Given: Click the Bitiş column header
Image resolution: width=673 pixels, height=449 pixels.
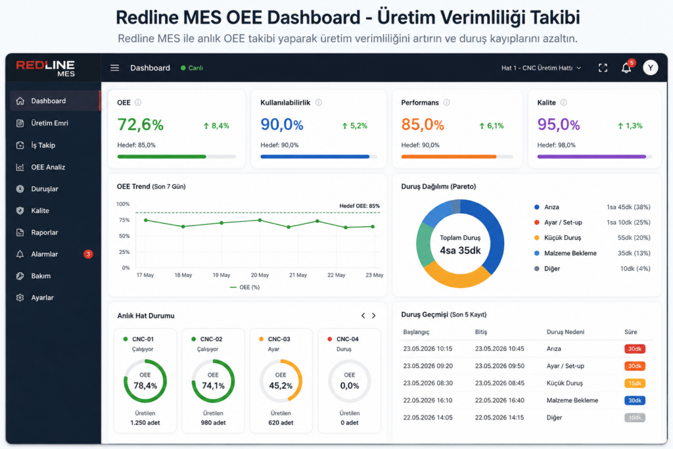Looking at the screenshot, I should (x=480, y=332).
